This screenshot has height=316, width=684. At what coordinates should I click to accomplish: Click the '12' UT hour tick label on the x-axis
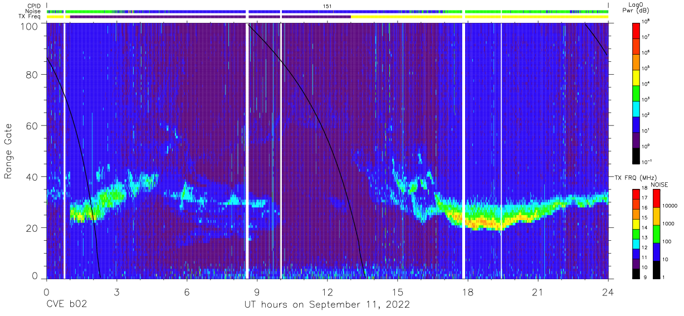[x=328, y=292]
